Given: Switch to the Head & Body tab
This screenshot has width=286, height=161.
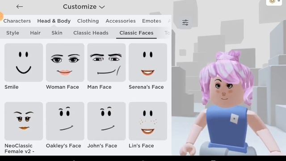Looking at the screenshot, I should (x=54, y=21).
